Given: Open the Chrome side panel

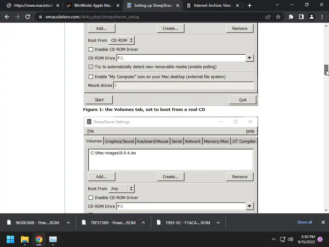Looking at the screenshot, I should [301, 17].
